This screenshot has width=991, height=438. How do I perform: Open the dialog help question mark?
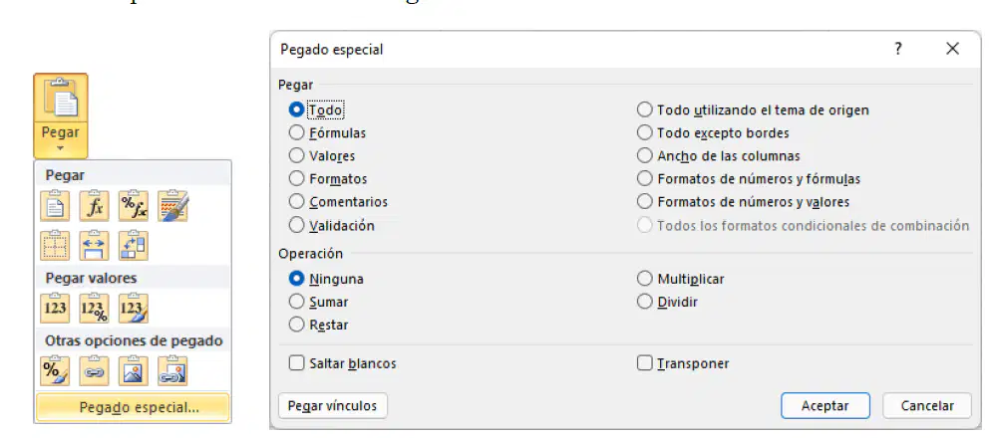[x=898, y=49]
